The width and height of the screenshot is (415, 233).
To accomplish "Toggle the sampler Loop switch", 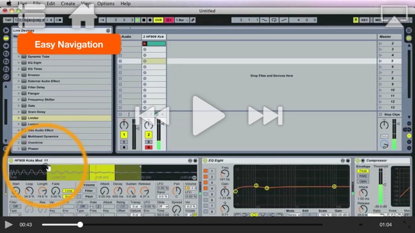I will click(68, 191).
